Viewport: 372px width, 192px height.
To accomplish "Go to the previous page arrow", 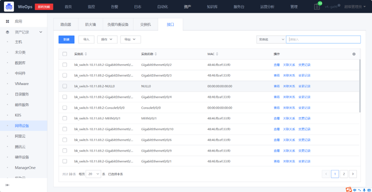I will pyautogui.click(x=326, y=174).
